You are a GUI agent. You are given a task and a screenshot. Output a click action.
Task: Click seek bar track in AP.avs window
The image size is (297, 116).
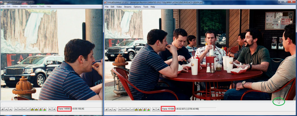[51, 102]
